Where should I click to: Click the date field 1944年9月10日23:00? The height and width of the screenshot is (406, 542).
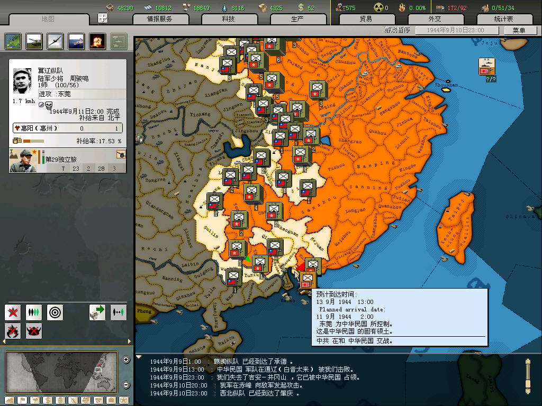click(x=456, y=30)
